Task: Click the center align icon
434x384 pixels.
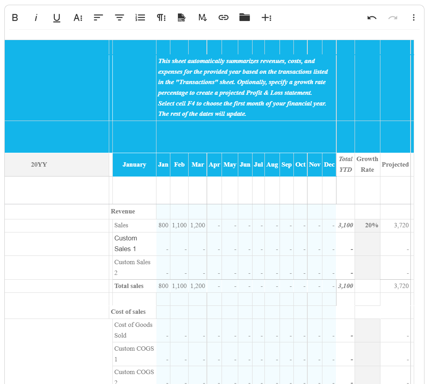Action: click(119, 17)
